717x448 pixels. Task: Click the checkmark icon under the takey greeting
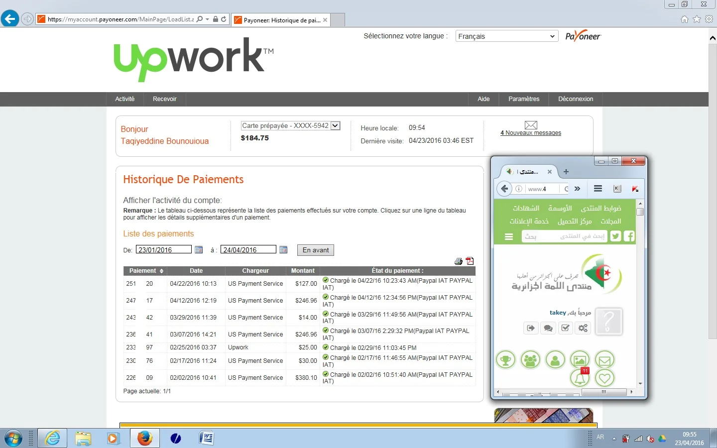click(x=565, y=328)
